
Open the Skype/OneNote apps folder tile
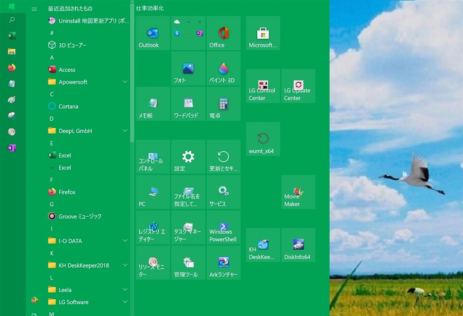(x=188, y=33)
